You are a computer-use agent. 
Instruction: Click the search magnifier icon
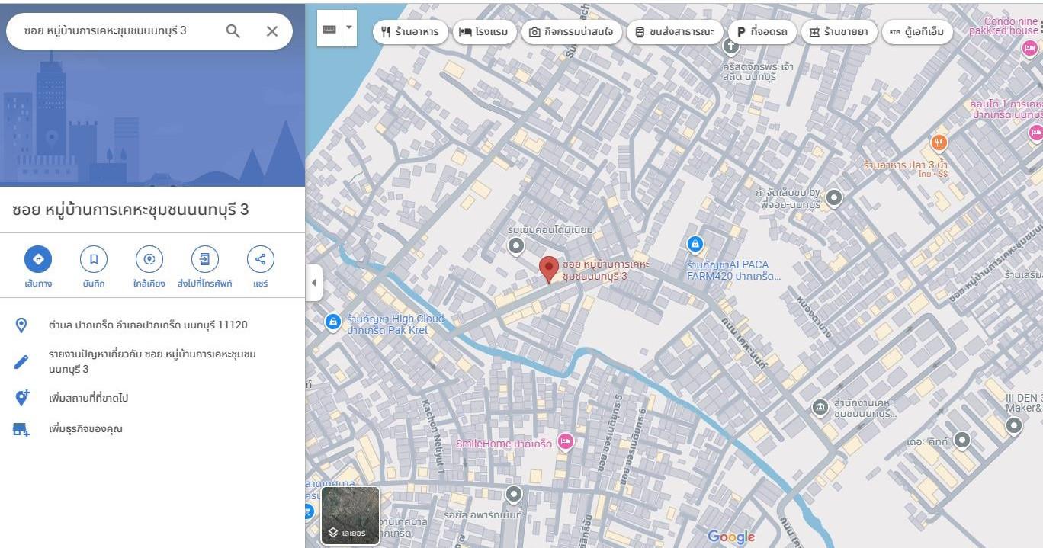click(x=233, y=31)
